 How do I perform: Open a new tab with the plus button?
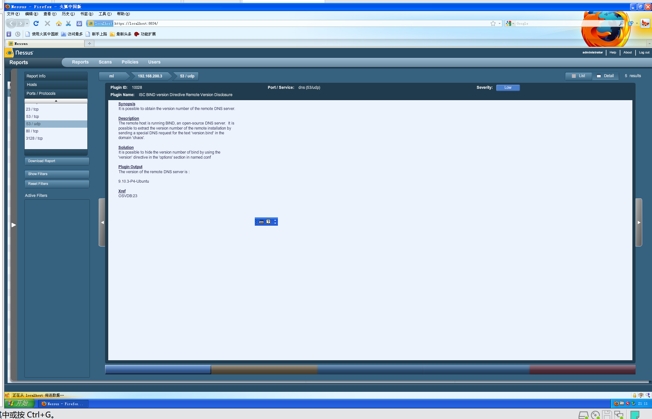[x=90, y=44]
